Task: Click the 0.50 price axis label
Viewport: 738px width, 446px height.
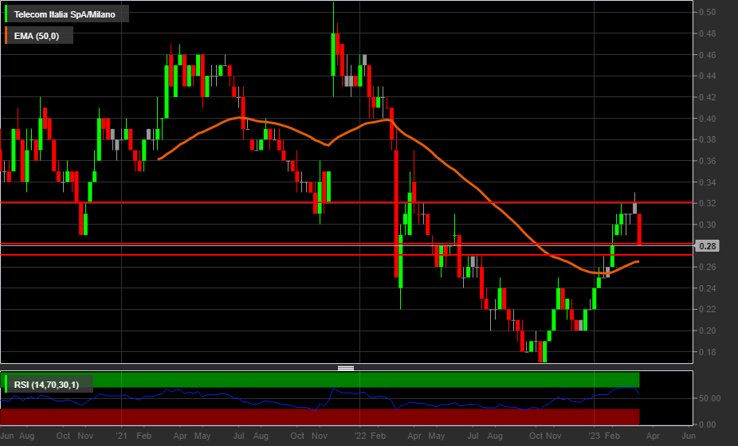Action: (708, 12)
